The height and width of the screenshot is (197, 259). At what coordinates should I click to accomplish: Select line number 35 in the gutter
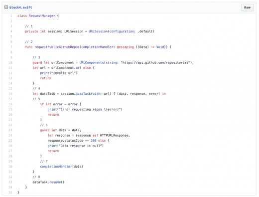(x=10, y=193)
